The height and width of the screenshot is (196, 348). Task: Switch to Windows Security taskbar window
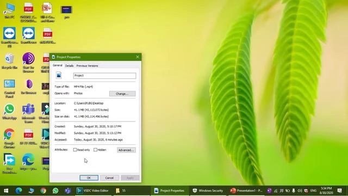[x=208, y=191]
